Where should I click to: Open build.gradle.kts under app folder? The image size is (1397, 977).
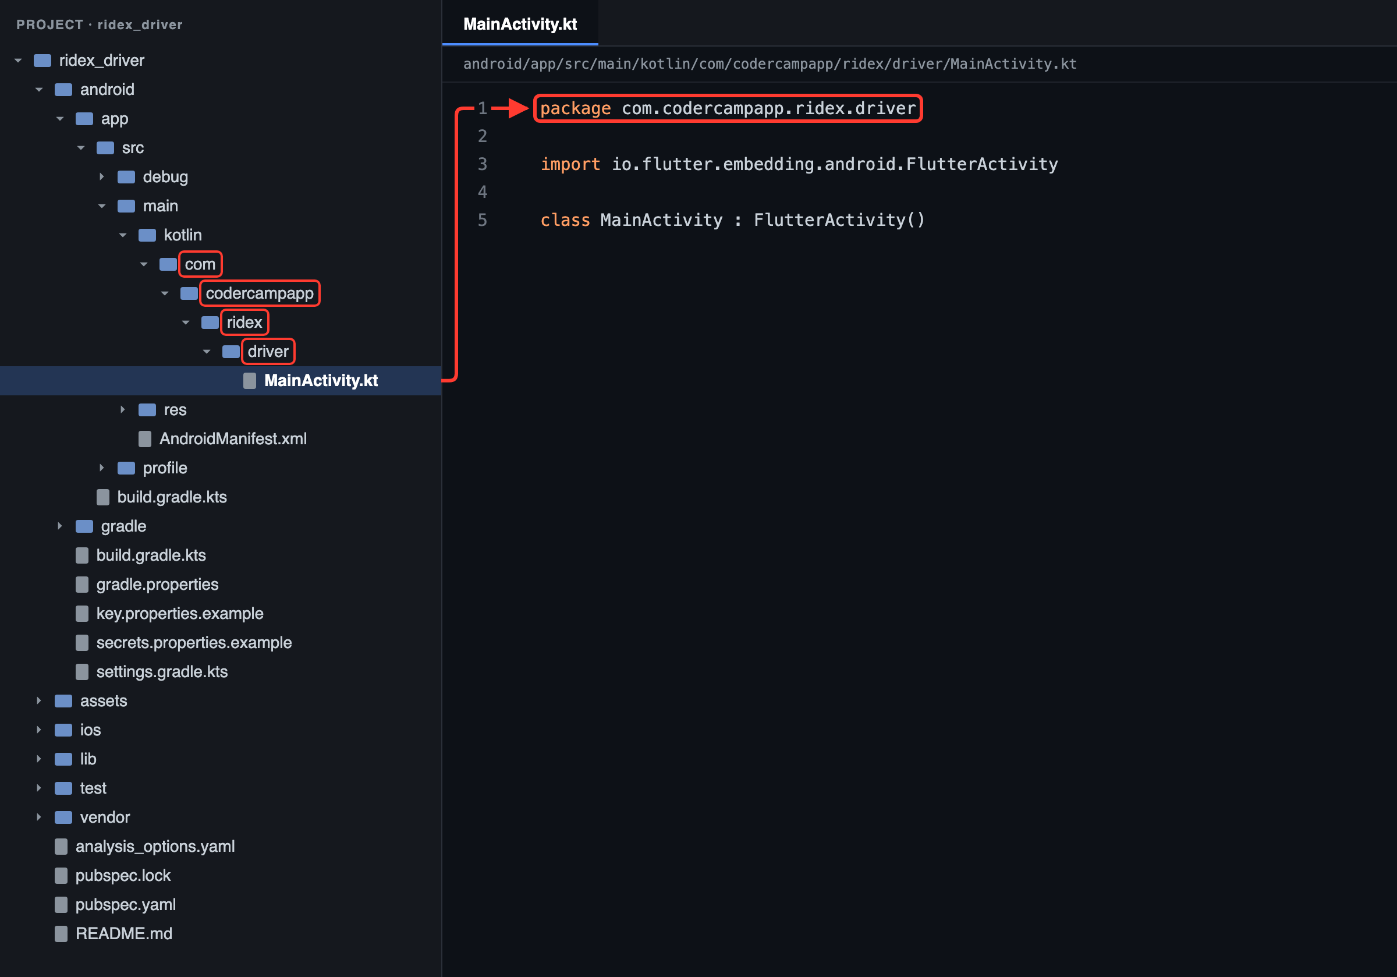click(172, 497)
